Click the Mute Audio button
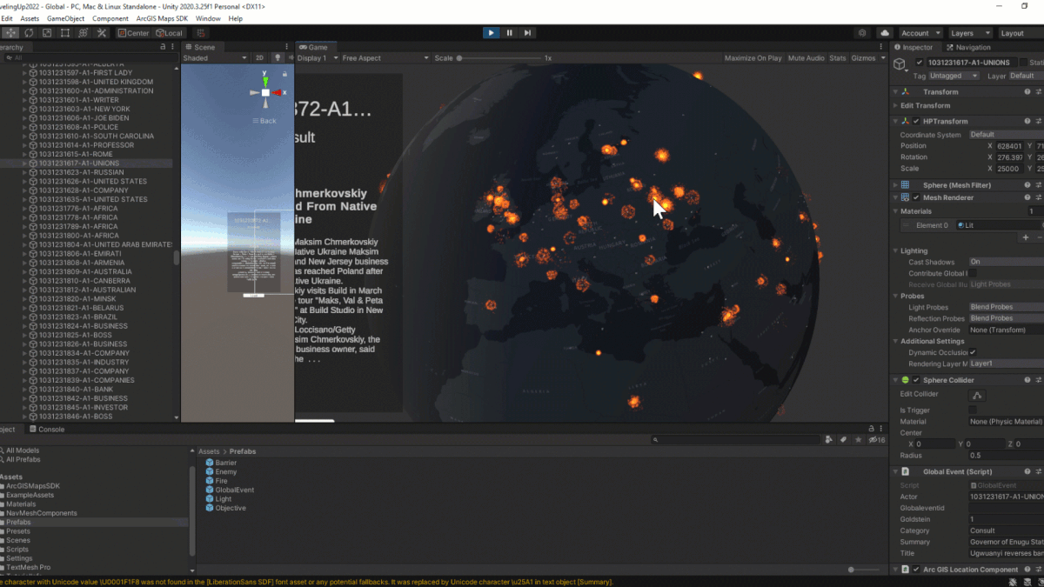The height and width of the screenshot is (587, 1044). pos(806,58)
